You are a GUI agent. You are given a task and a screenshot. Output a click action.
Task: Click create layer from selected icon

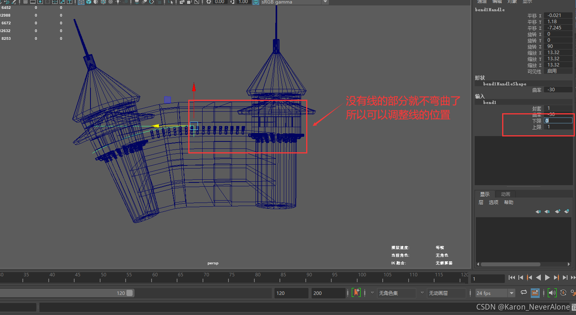[567, 211]
